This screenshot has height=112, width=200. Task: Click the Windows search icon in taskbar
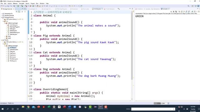[x=7, y=109]
